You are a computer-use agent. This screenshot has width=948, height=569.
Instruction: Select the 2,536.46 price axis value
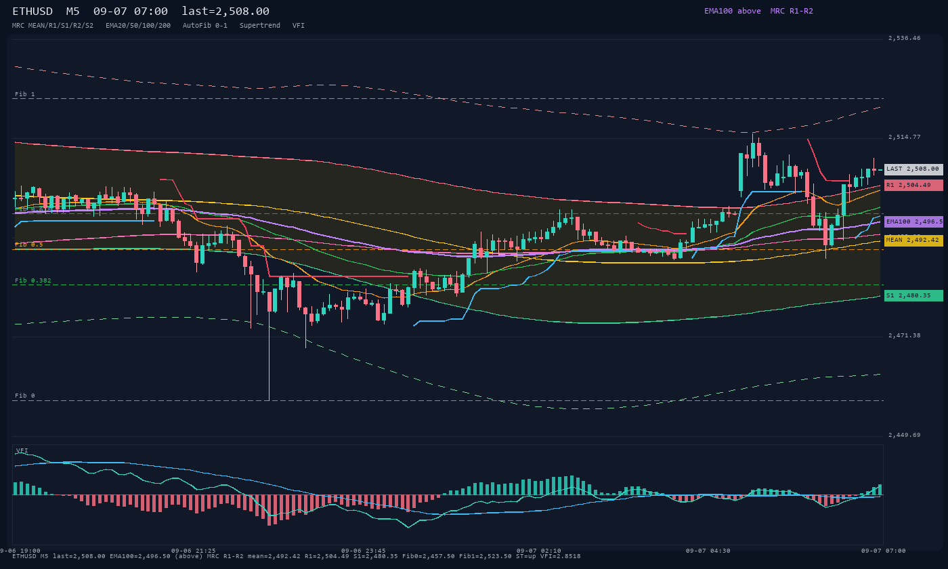coord(905,39)
